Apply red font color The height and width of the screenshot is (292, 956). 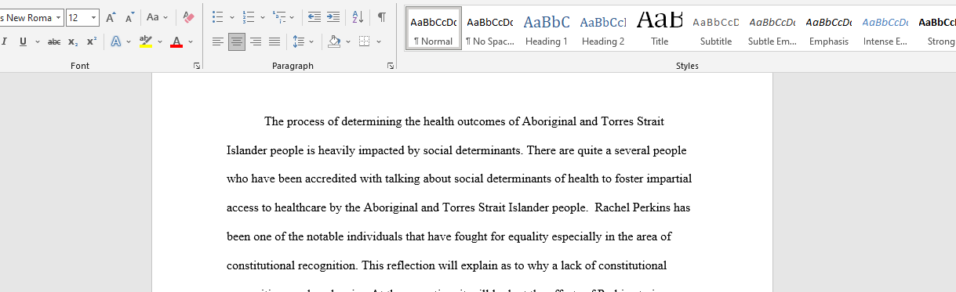coord(176,41)
